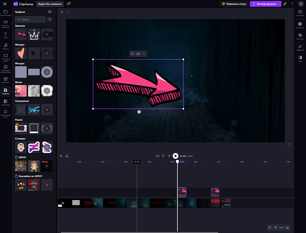This screenshot has width=306, height=233.
Task: Enter fullscreen preview mode
Action: (x=289, y=145)
